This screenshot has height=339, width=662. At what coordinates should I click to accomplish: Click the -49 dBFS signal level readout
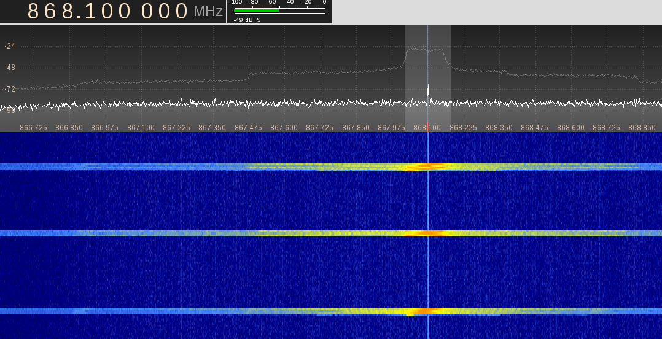(247, 20)
